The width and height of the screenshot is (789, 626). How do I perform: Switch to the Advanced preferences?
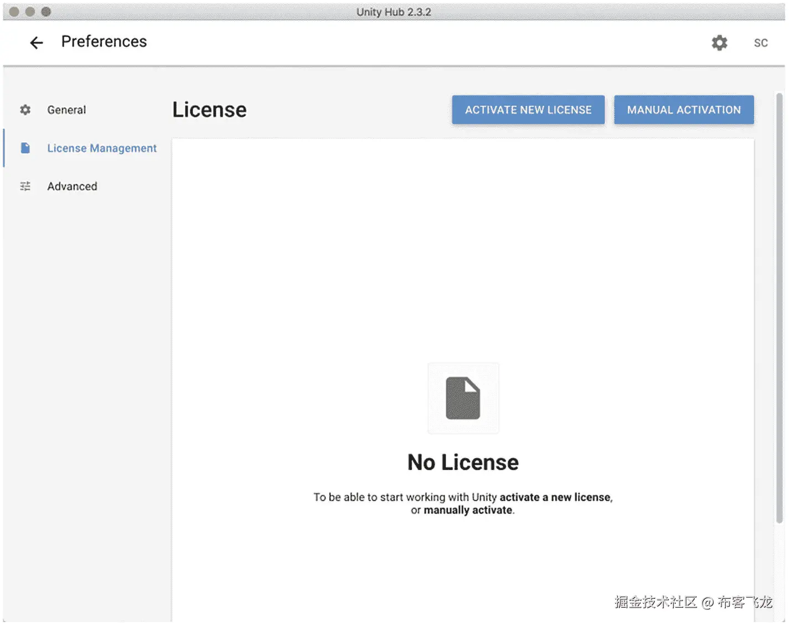[72, 187]
